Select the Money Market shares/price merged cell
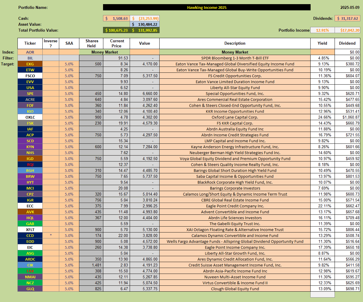 point(105,52)
